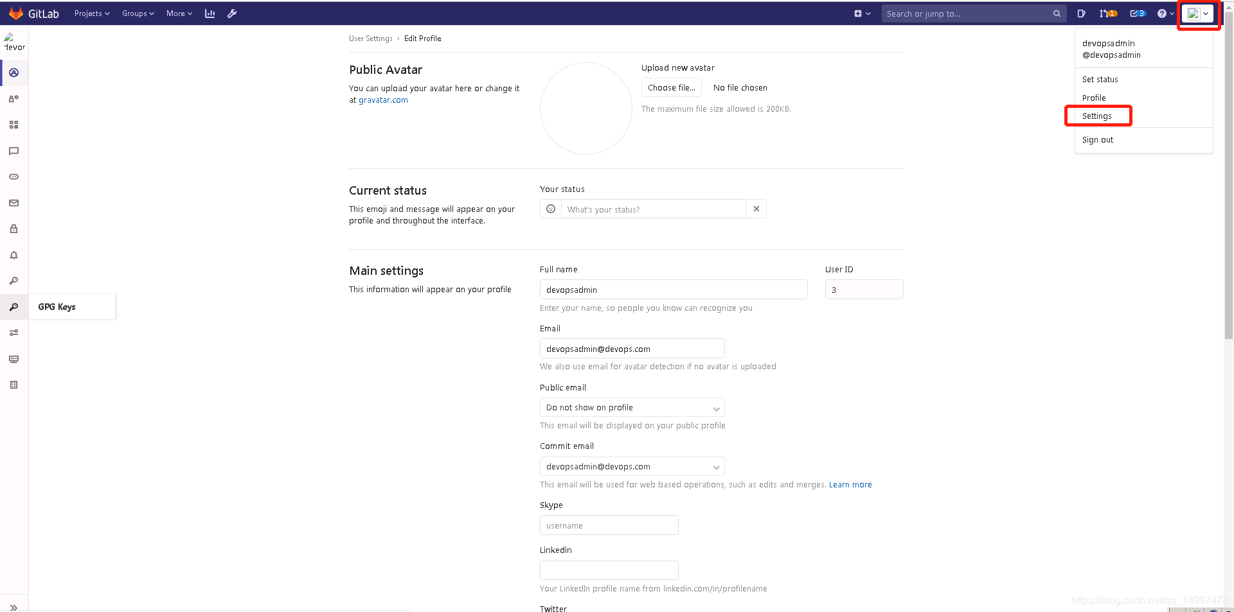Image resolution: width=1234 pixels, height=612 pixels.
Task: Click the GPG Keys flyout label
Action: pos(57,307)
